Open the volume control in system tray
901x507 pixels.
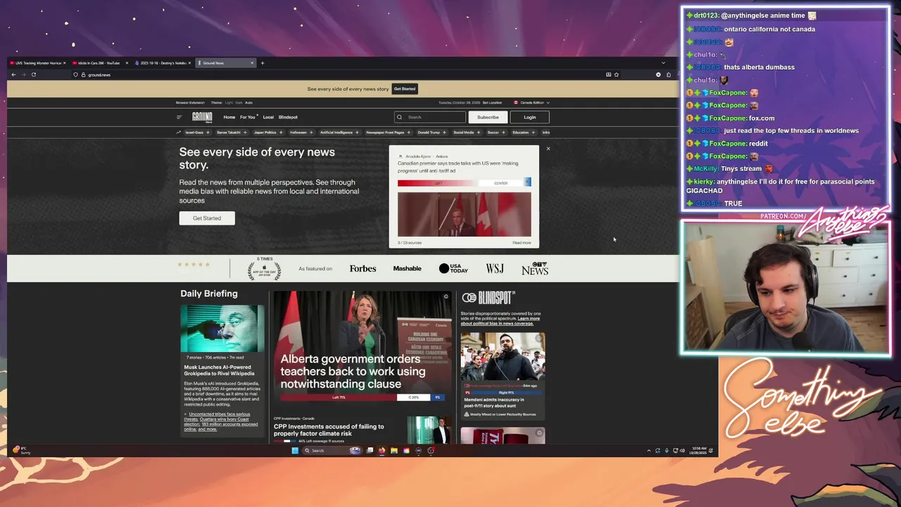682,451
